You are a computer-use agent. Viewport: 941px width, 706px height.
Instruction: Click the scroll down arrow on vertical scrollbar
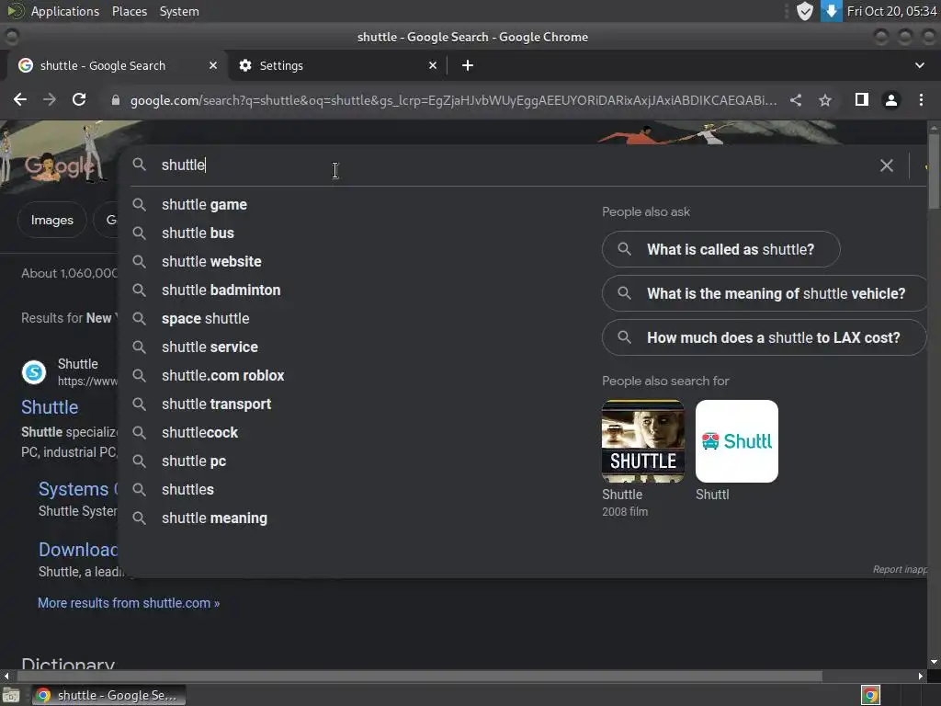tap(934, 662)
